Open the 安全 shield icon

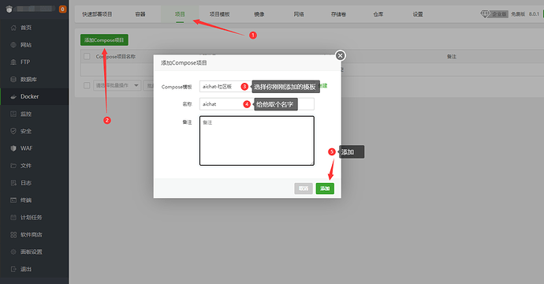click(13, 131)
